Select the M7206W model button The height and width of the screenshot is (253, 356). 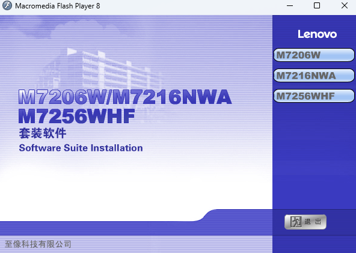[314, 55]
